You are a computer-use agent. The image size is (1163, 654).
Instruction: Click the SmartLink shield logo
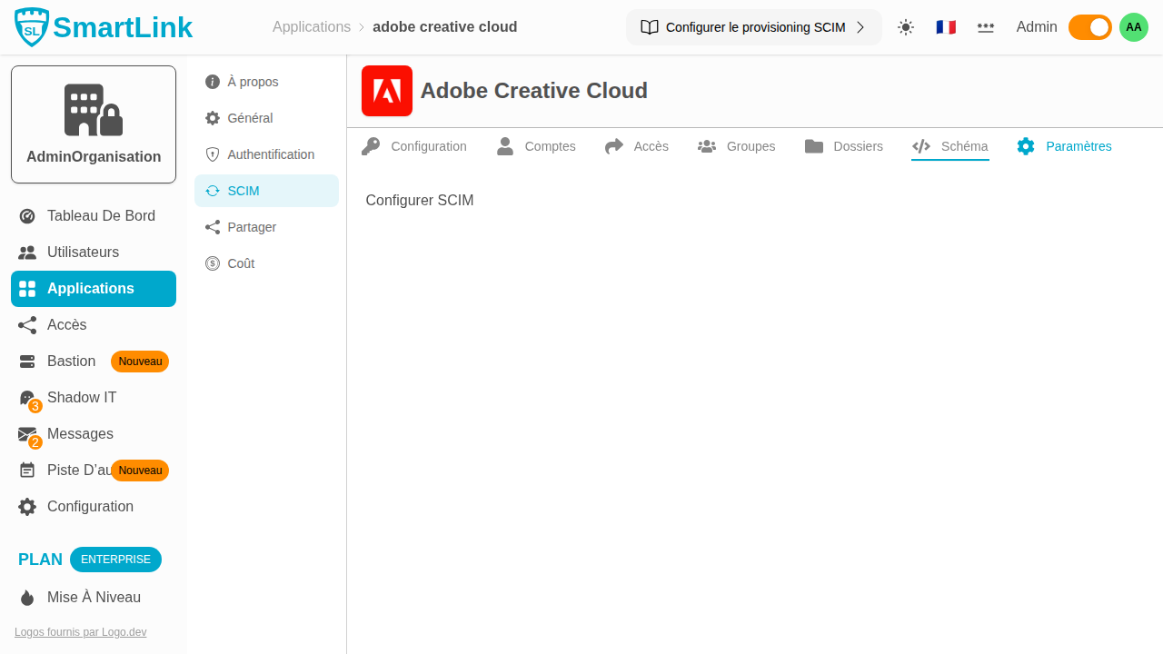[x=33, y=27]
